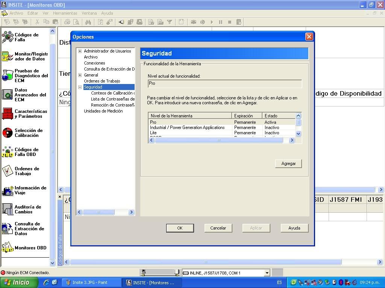The width and height of the screenshot is (385, 288).
Task: Open Ordenes de Trabajo in the sidebar
Action: [x=21, y=171]
